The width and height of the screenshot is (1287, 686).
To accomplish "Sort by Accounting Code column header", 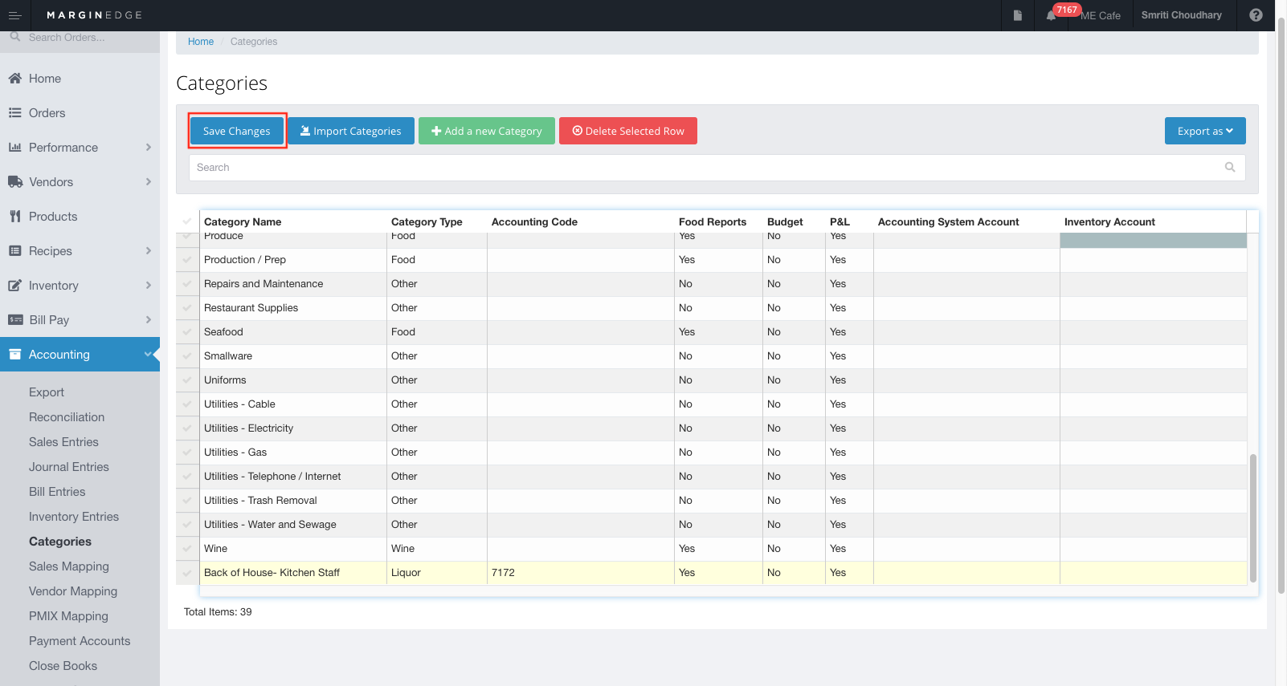I will coord(534,222).
